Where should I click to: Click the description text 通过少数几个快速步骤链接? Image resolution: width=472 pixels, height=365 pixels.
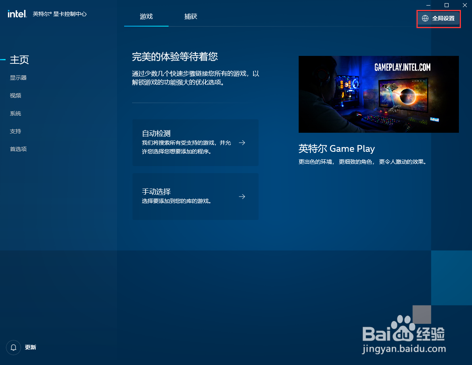[x=196, y=78]
